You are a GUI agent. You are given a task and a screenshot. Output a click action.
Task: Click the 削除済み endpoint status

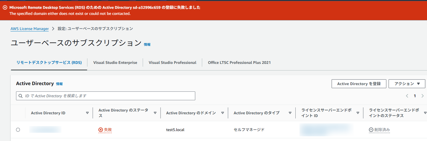coord(379,130)
